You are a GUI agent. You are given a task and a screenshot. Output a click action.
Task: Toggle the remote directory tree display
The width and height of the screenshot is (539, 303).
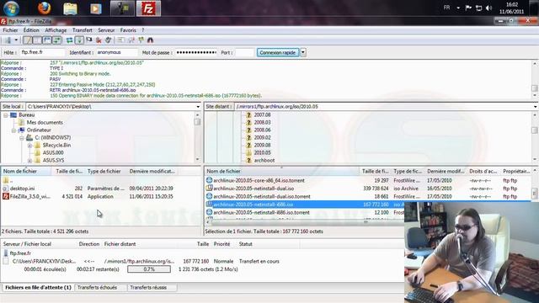[x=47, y=40]
